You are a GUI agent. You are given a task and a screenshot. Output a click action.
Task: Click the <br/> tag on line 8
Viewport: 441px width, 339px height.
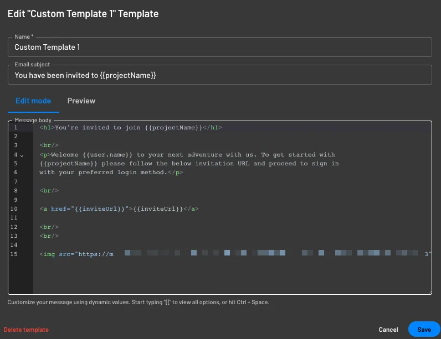pyautogui.click(x=49, y=191)
